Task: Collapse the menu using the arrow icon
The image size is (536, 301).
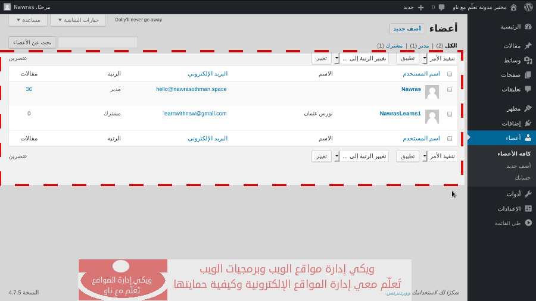Action: [528, 222]
